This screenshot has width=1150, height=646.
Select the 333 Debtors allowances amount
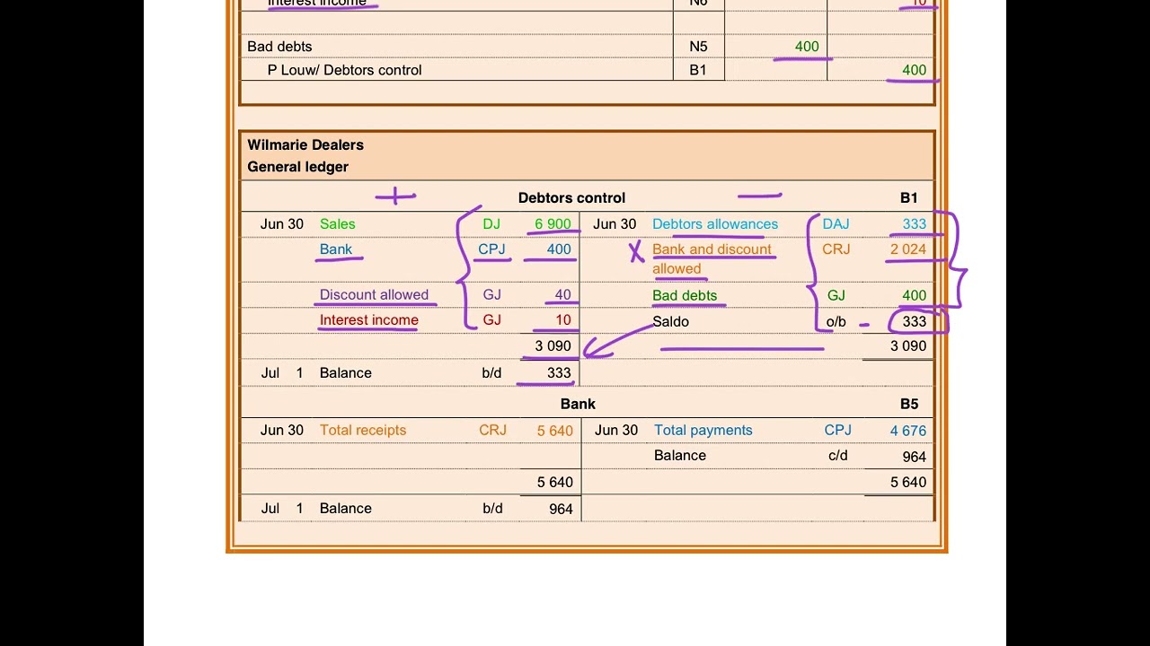click(x=914, y=224)
